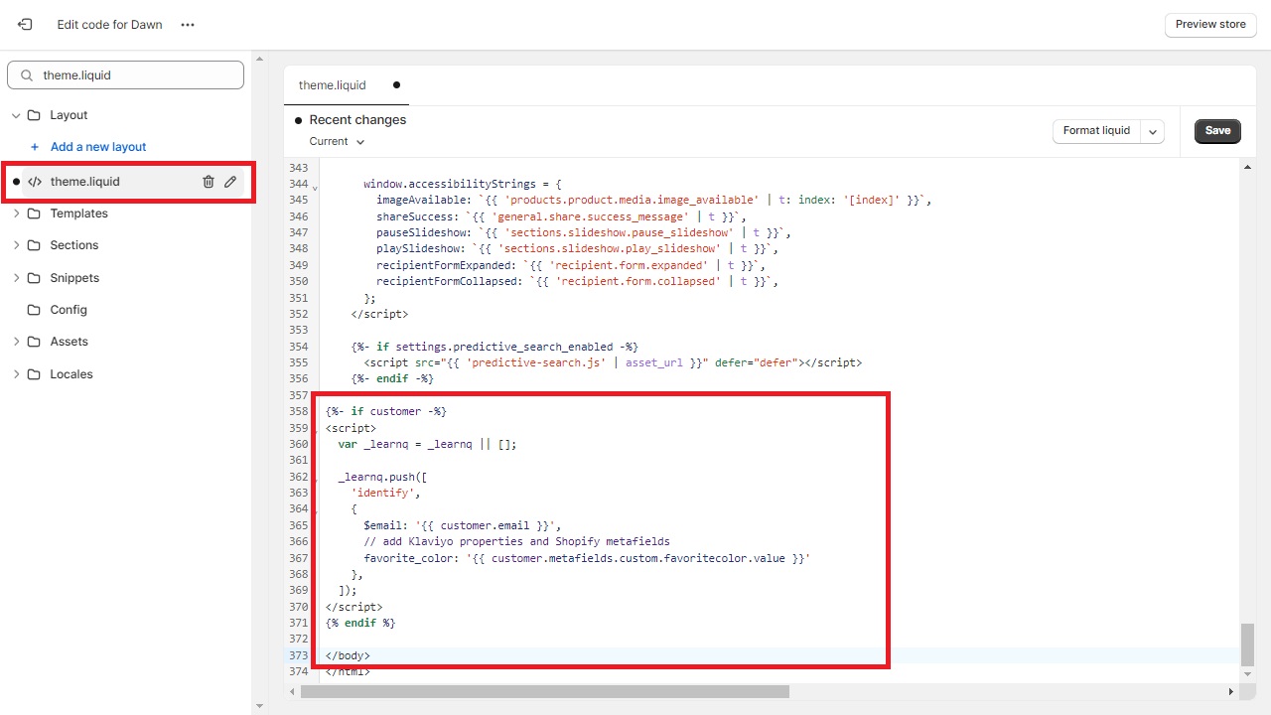Click the Snippets folder icon
The width and height of the screenshot is (1271, 715).
35,278
